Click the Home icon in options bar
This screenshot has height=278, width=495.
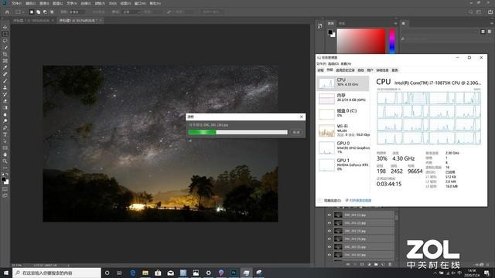pos(7,12)
